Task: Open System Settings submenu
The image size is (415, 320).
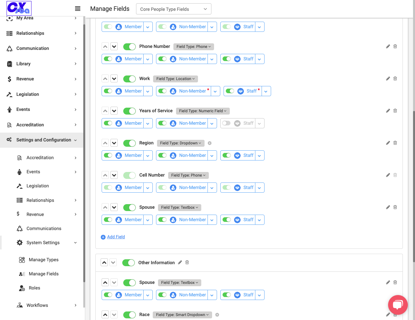Action: (41, 243)
